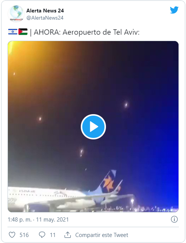The height and width of the screenshot is (243, 186).
Task: Click the 11 replies count
Action: (x=53, y=235)
